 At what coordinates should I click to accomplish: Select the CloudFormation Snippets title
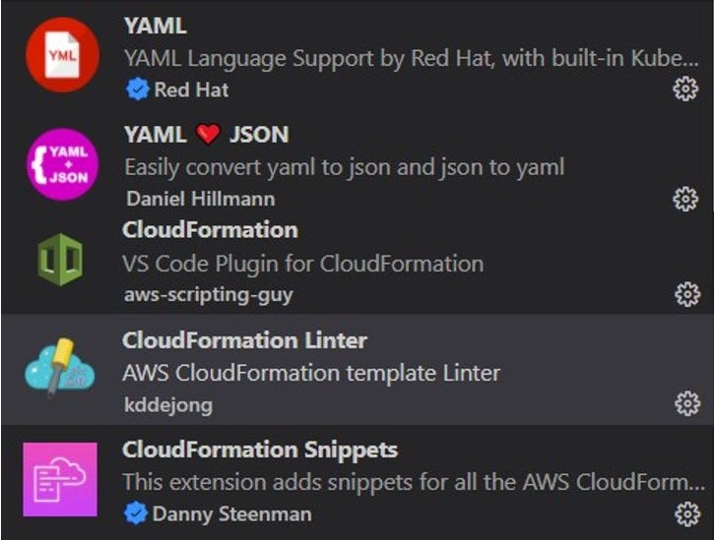point(260,450)
